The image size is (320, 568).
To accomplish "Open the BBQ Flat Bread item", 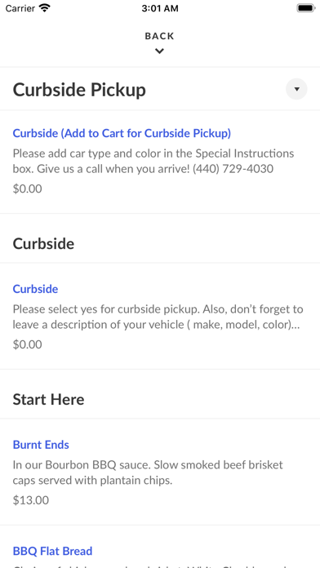I will tap(52, 551).
